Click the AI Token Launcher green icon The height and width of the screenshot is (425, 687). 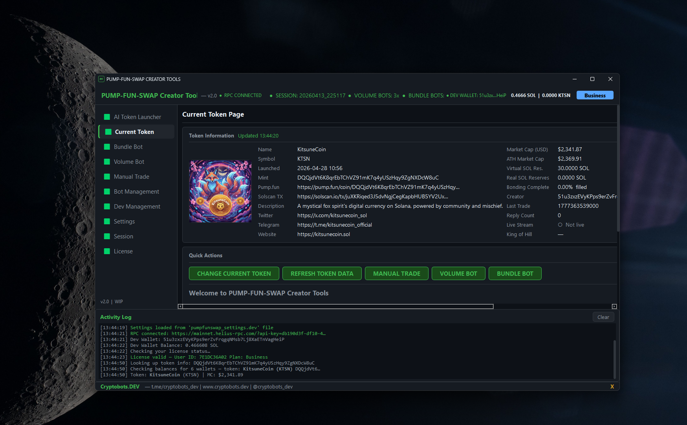[x=107, y=117]
